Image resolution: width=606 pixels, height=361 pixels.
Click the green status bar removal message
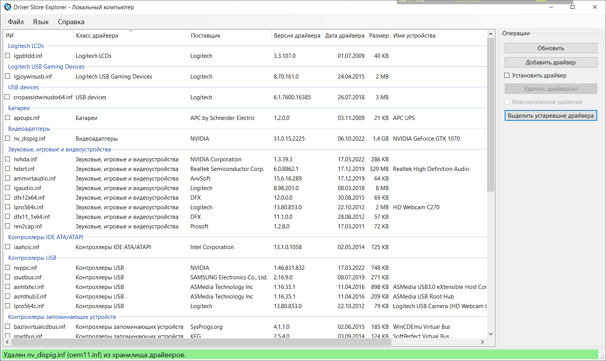(94, 355)
